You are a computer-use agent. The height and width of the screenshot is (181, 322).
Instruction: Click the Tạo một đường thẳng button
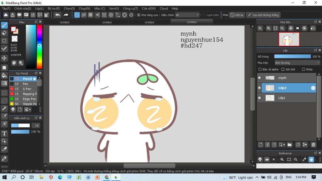[264, 15]
